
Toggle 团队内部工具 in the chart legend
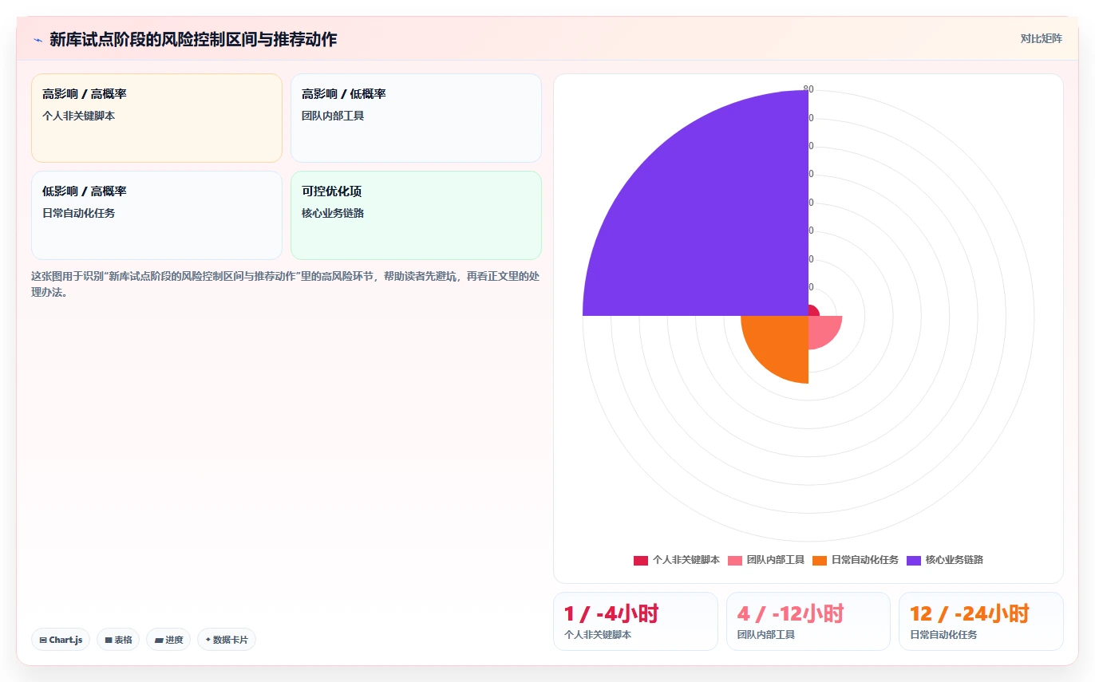pos(766,560)
